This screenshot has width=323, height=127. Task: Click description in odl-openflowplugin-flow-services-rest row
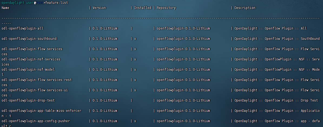click(277, 80)
